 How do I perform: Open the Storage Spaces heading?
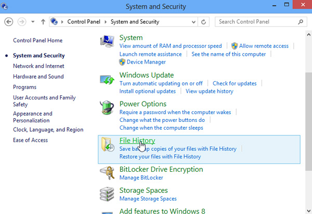(144, 191)
